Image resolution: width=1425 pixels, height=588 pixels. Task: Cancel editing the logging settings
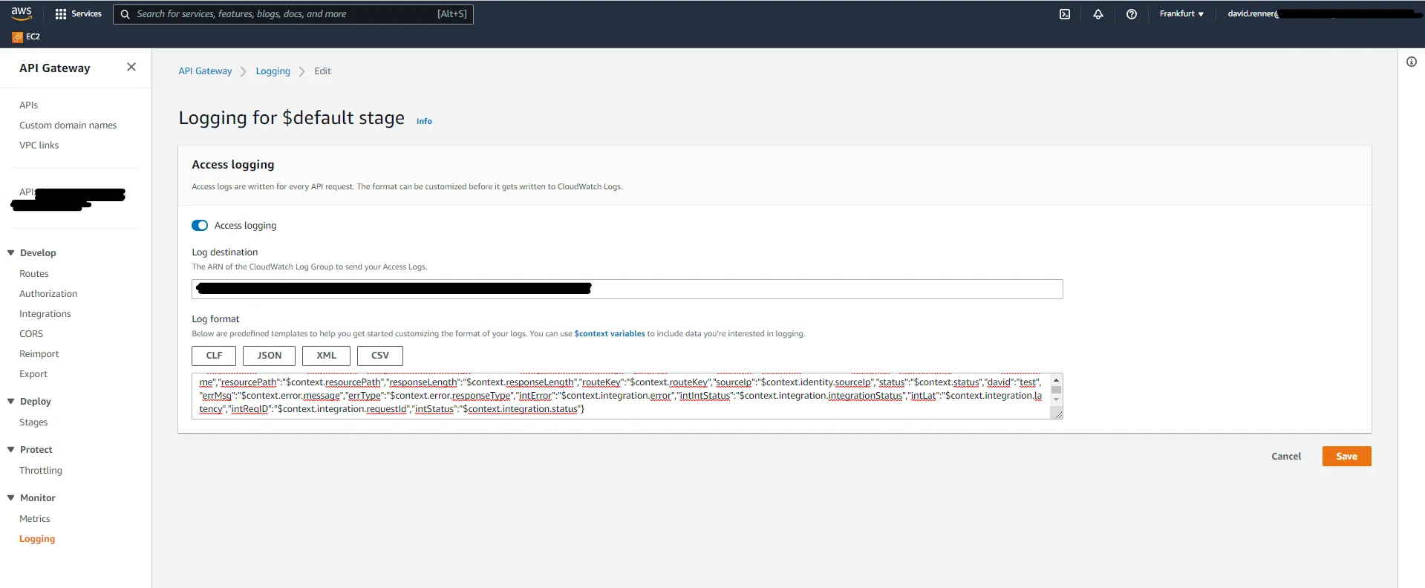[1286, 457]
